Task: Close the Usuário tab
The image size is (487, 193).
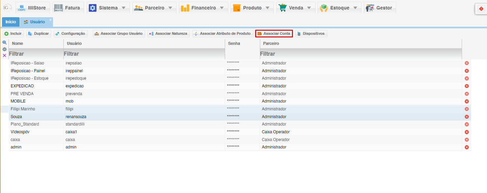Action: pyautogui.click(x=50, y=20)
